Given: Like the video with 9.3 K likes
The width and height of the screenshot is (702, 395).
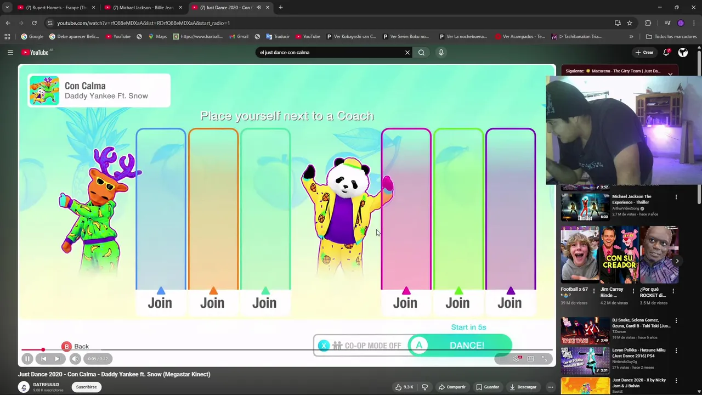Looking at the screenshot, I should 405,387.
